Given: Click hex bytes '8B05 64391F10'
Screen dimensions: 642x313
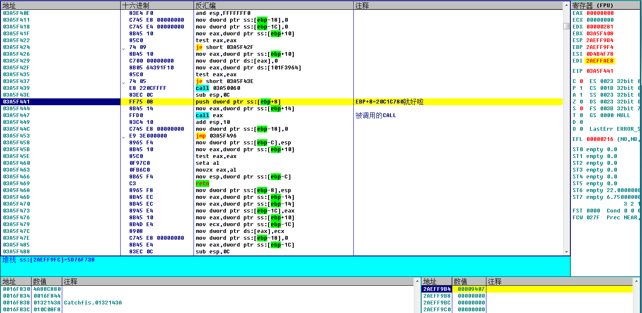Looking at the screenshot, I should coord(151,68).
